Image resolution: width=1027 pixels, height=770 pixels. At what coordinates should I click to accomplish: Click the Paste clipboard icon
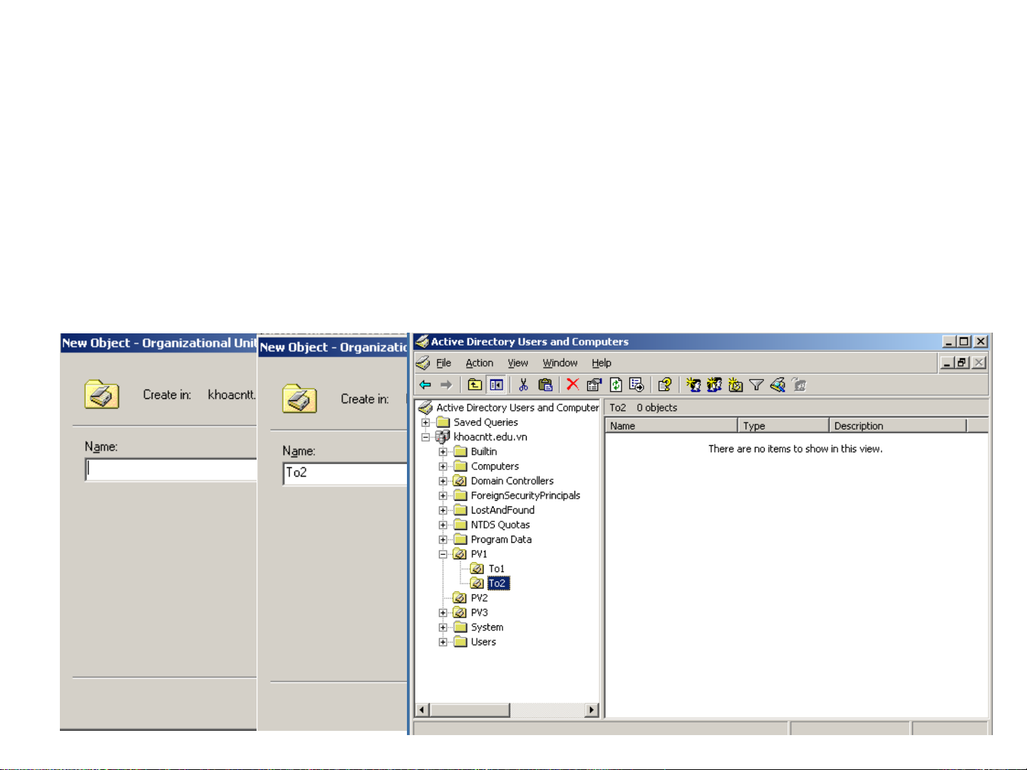coord(545,385)
